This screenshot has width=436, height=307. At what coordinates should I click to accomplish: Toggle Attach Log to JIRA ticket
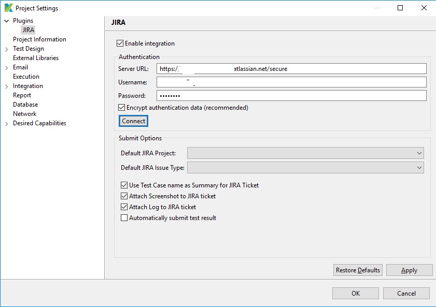pyautogui.click(x=124, y=207)
